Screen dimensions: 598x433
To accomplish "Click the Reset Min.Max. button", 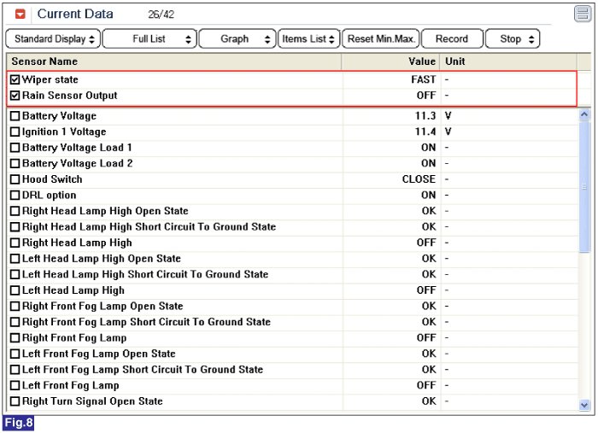I will click(379, 39).
